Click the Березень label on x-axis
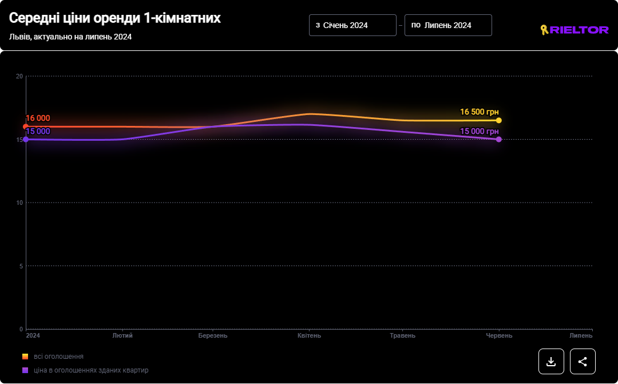 tap(213, 335)
